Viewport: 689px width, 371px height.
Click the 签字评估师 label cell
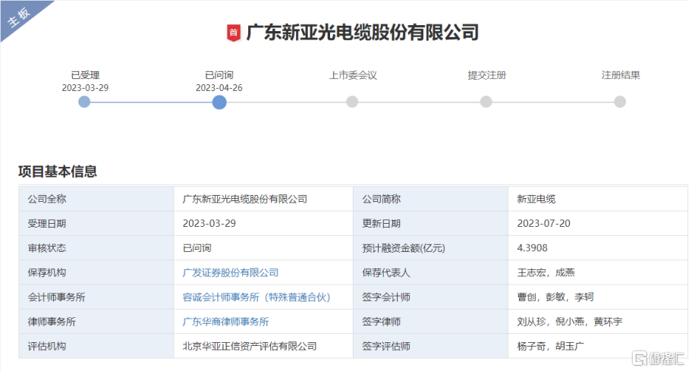tap(431, 347)
